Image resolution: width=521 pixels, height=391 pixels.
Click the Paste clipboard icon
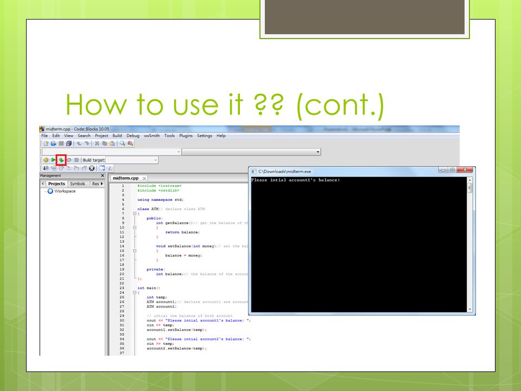pos(112,143)
